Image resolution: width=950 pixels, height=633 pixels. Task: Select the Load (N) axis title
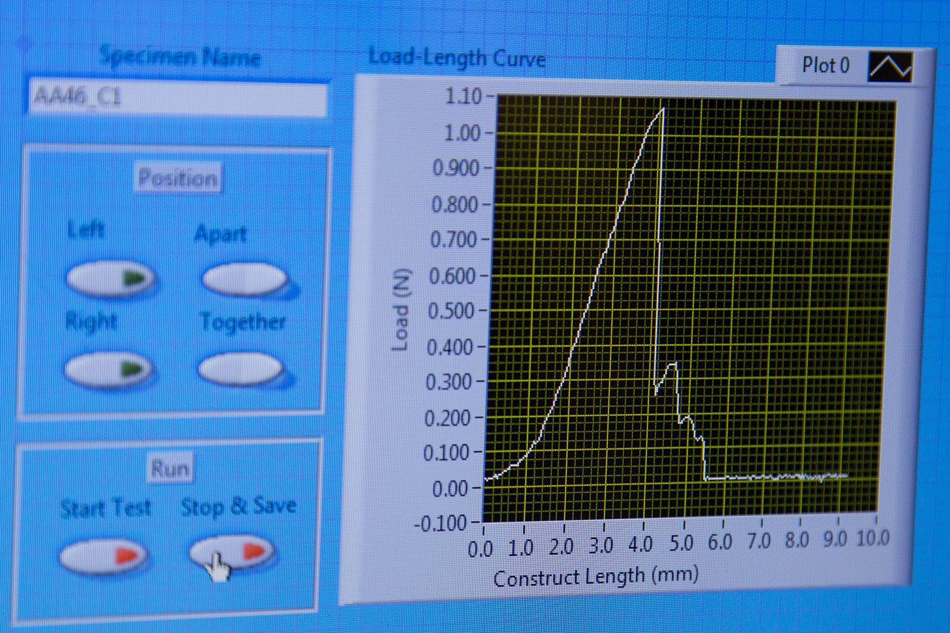(x=401, y=310)
